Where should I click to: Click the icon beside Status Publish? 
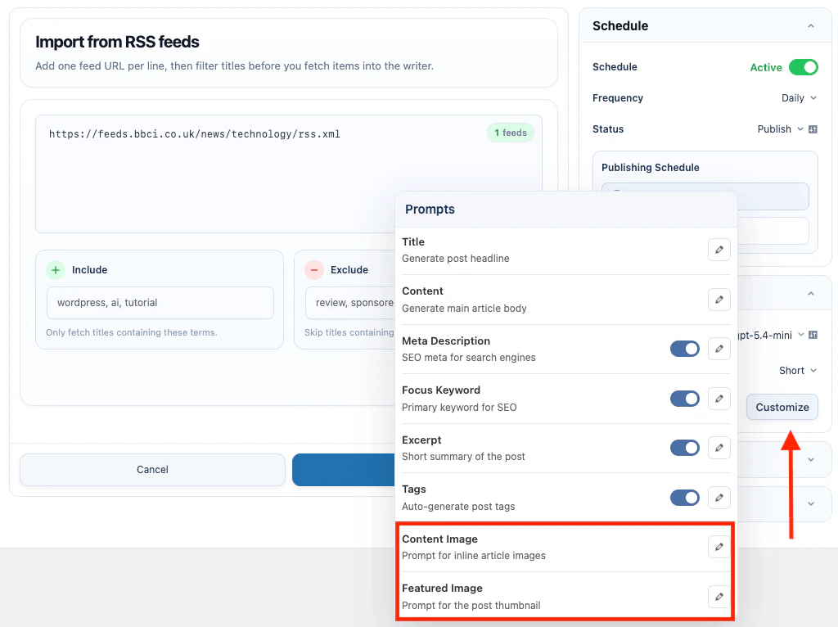pos(813,129)
